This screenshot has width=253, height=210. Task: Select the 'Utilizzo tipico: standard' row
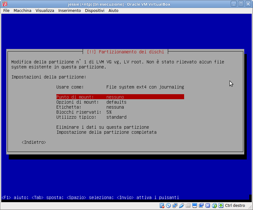[120, 117]
